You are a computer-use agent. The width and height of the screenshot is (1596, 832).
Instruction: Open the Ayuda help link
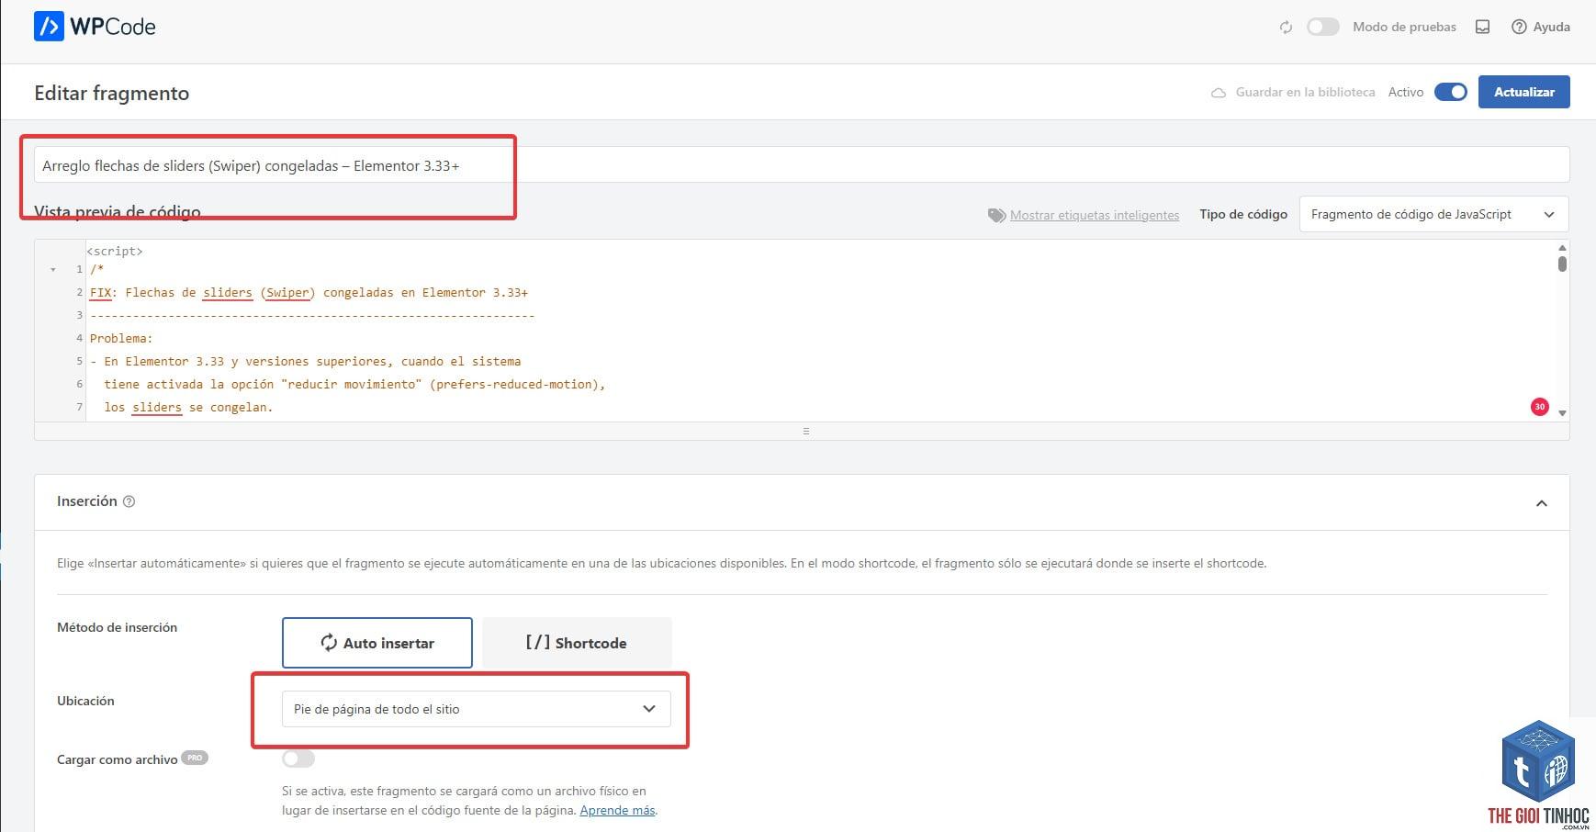click(1541, 27)
